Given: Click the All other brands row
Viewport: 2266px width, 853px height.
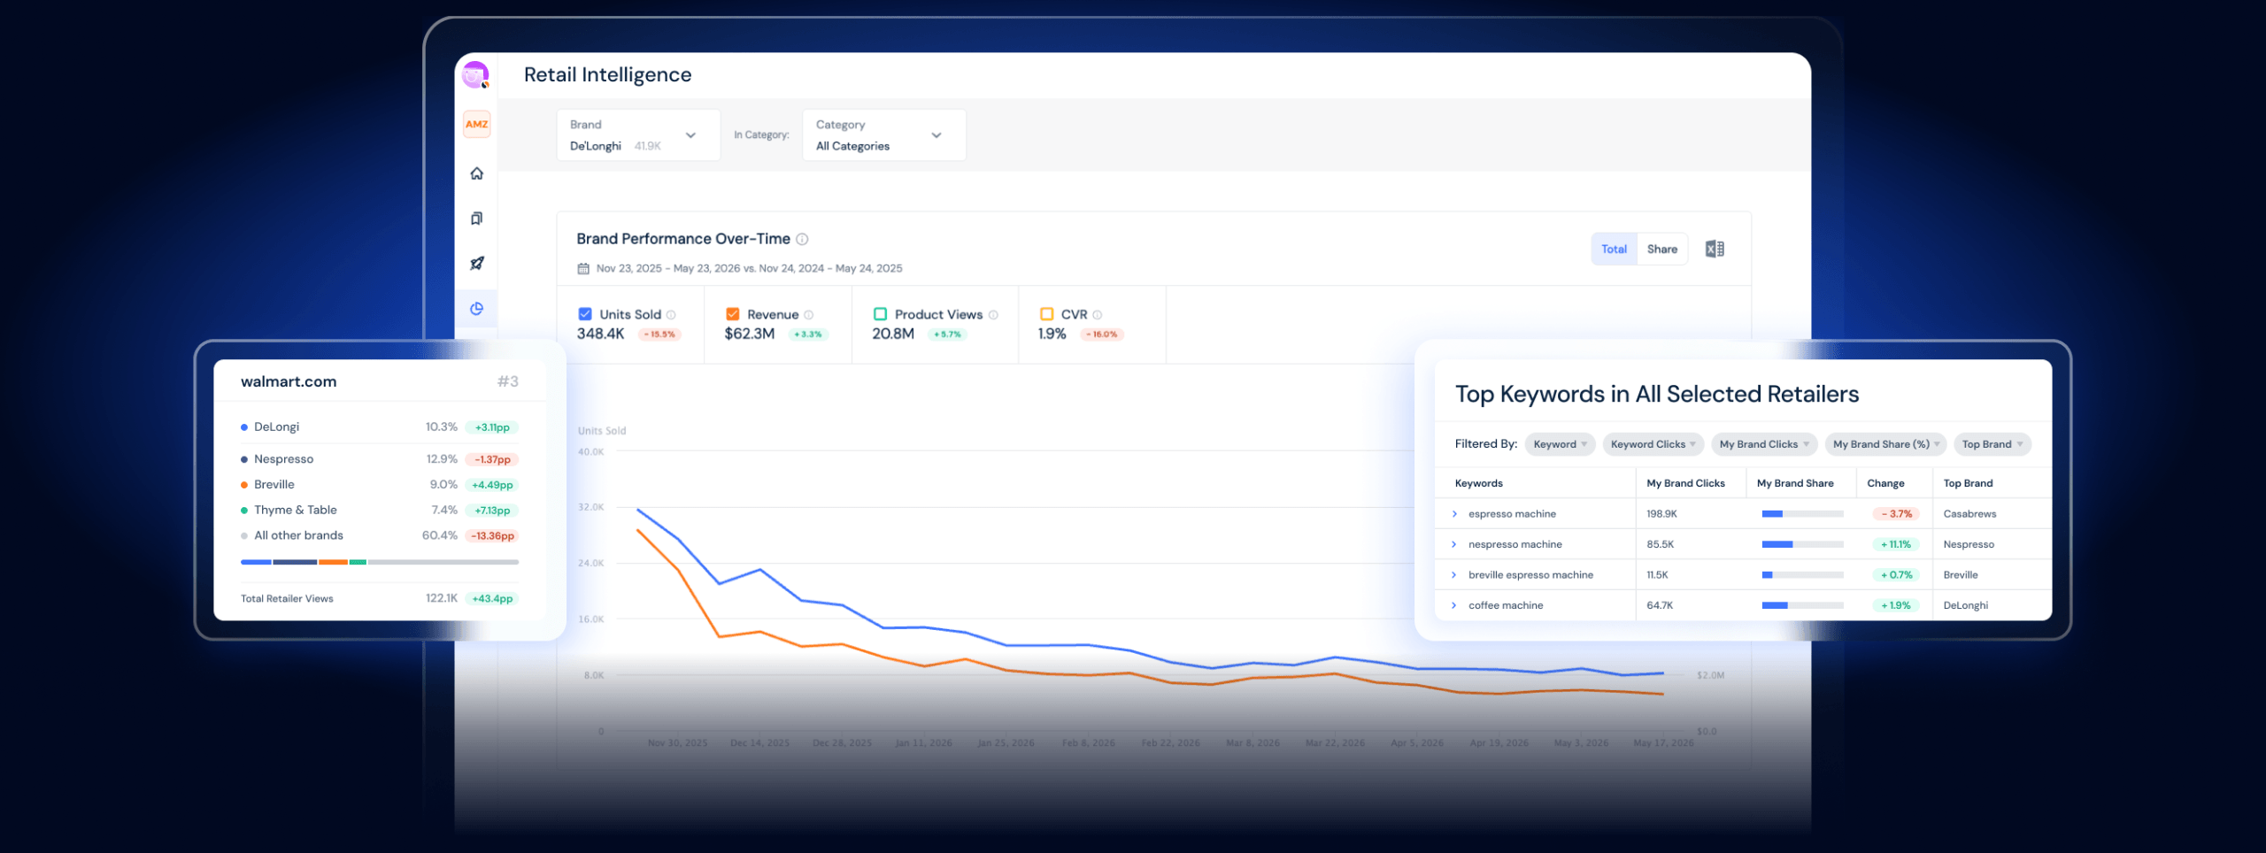Looking at the screenshot, I should click(380, 535).
